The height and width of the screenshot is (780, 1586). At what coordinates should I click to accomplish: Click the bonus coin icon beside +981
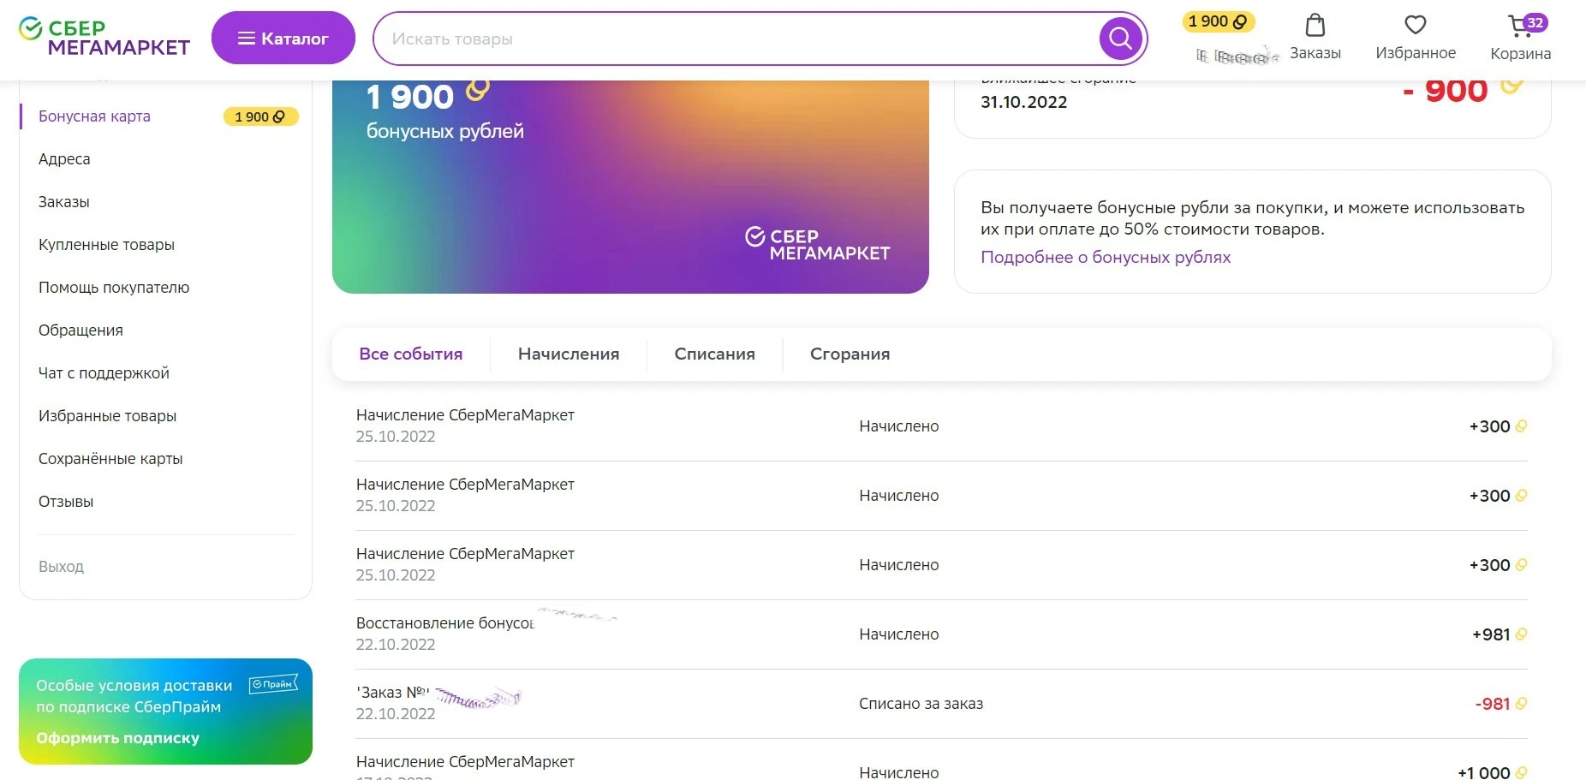point(1521,634)
